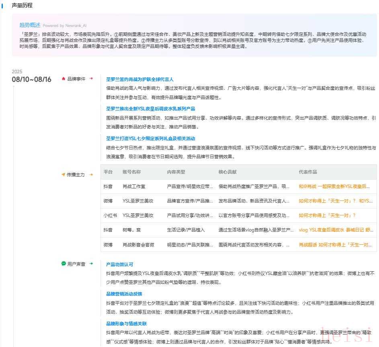
Task: Click the 小红书 platform cell
Action: click(110, 215)
